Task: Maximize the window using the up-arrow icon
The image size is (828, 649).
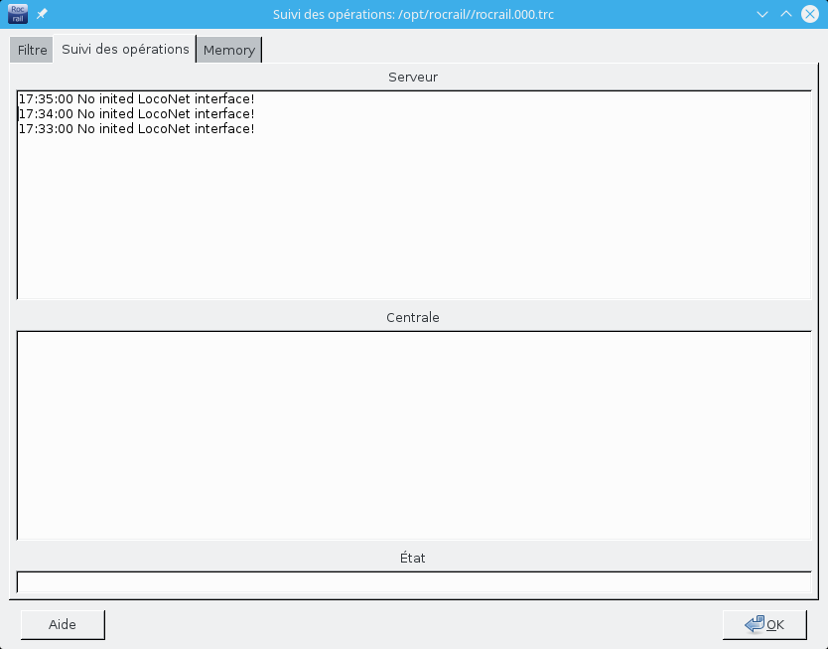Action: 785,14
